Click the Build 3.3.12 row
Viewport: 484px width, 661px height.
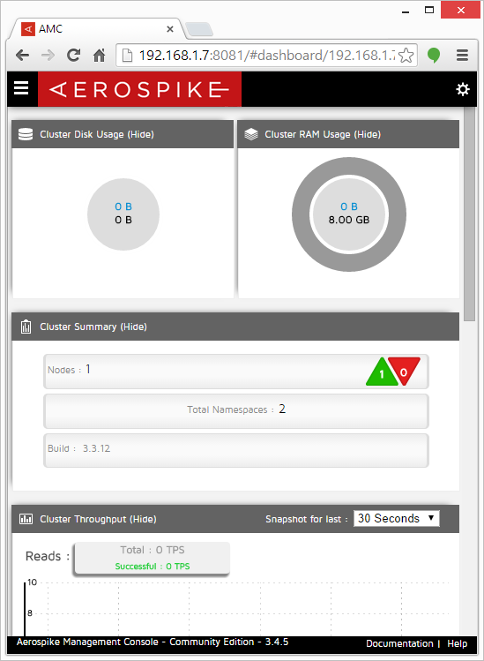(x=236, y=450)
